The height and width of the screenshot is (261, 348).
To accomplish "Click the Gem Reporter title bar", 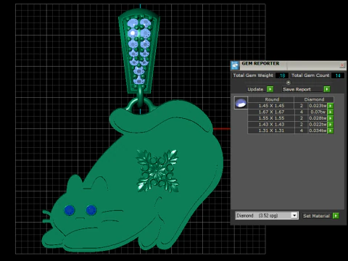I will point(289,65).
